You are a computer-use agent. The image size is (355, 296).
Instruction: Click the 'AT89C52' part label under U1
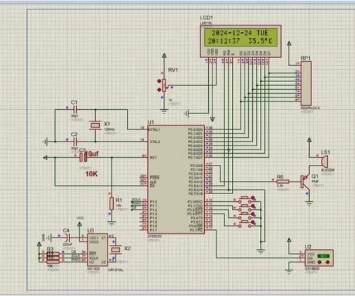point(155,236)
